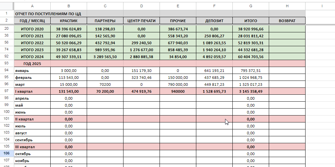Click cell with value 3 145 358,49

pos(251,91)
